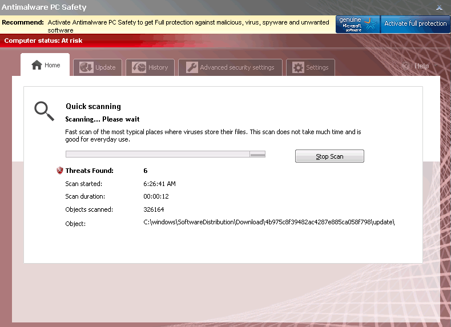Click the genuine Microsoft software badge
Screen dimensions: 451x327
[x=357, y=24]
